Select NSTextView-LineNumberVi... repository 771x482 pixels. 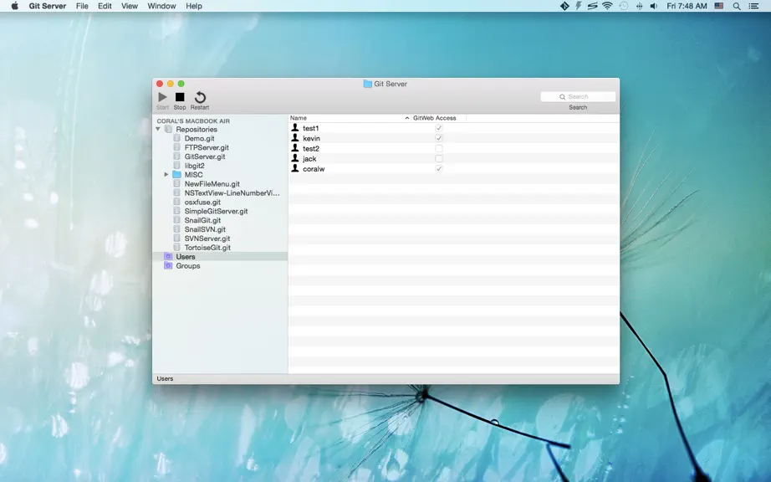pos(232,192)
